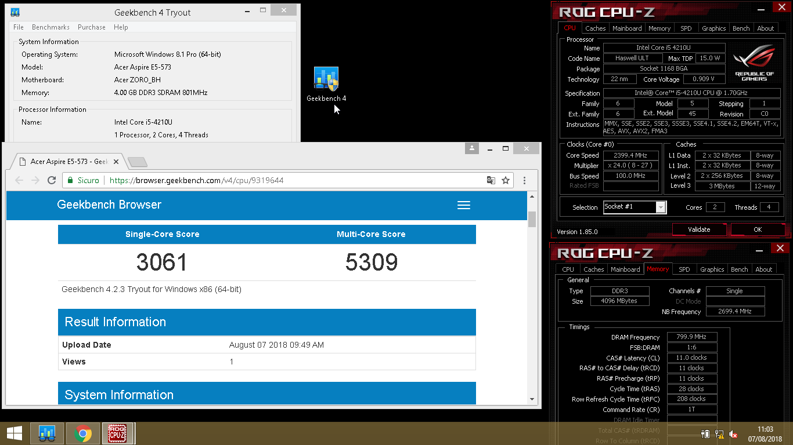Click the single-core score 3061
This screenshot has width=793, height=445.
[x=162, y=262]
